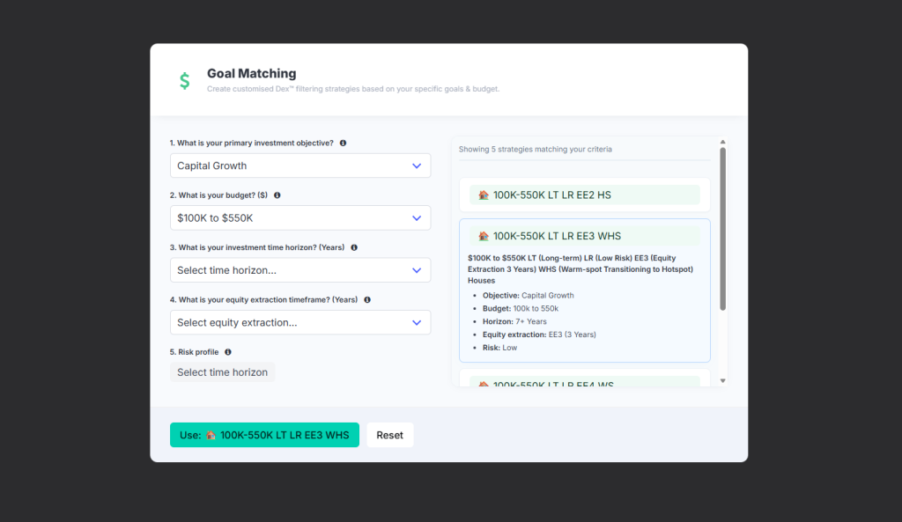Open the Select time horizon dropdown
This screenshot has width=902, height=522.
[300, 270]
